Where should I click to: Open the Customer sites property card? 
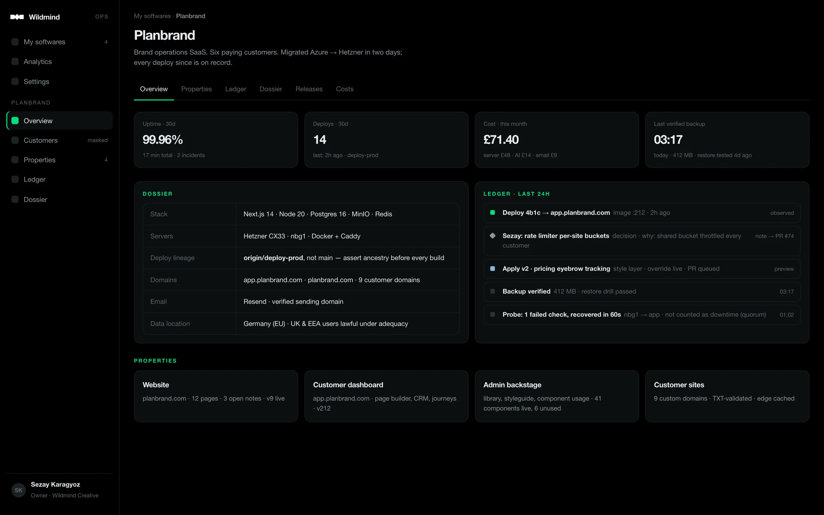pyautogui.click(x=727, y=396)
